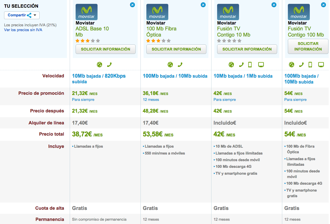Click the Permanencia row label

(50, 219)
